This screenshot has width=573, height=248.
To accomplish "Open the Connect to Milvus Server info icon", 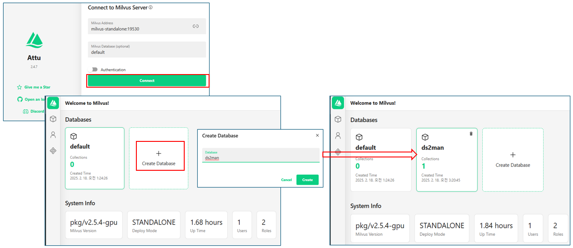I will point(150,7).
